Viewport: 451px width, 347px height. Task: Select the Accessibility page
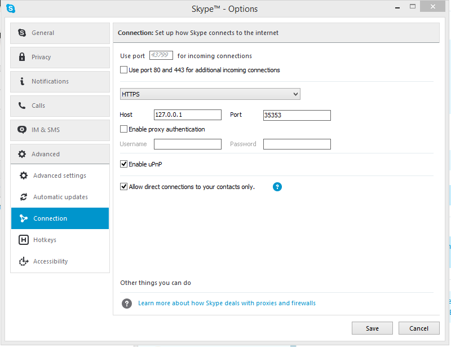point(60,261)
